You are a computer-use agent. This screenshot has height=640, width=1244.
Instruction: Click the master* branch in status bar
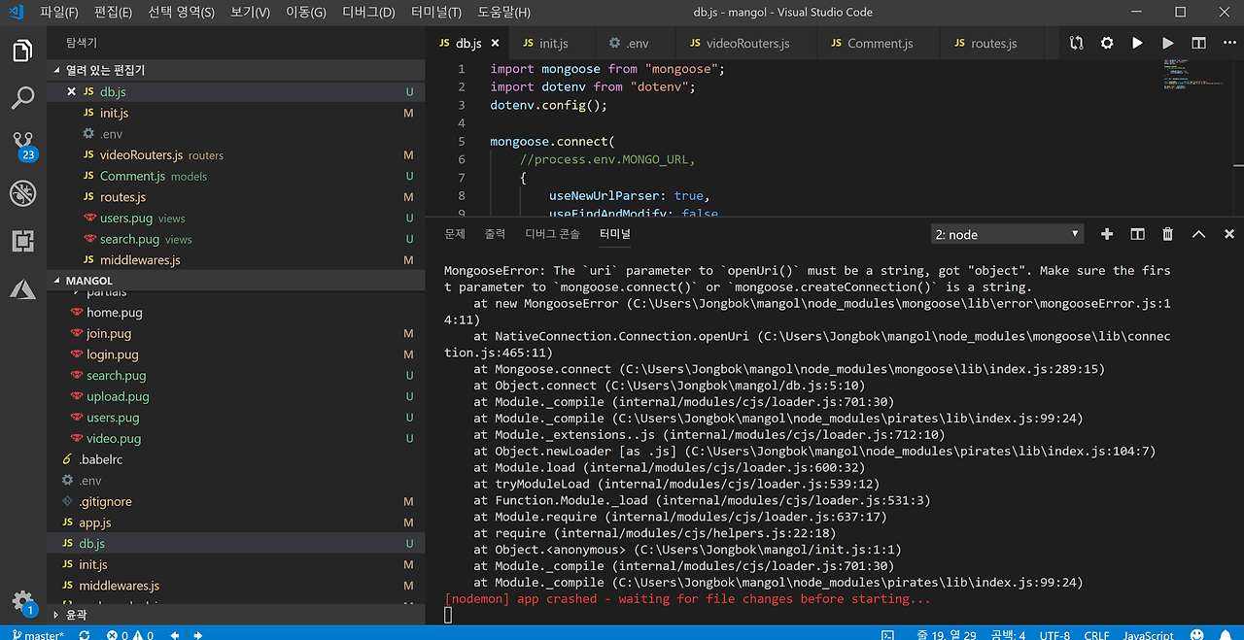click(38, 635)
